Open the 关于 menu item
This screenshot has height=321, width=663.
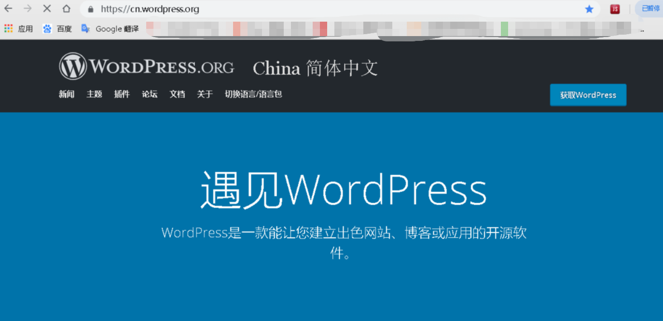point(205,94)
